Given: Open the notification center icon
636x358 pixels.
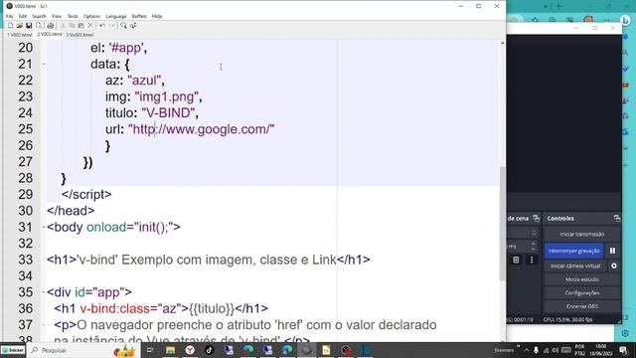Looking at the screenshot, I should pos(623,350).
